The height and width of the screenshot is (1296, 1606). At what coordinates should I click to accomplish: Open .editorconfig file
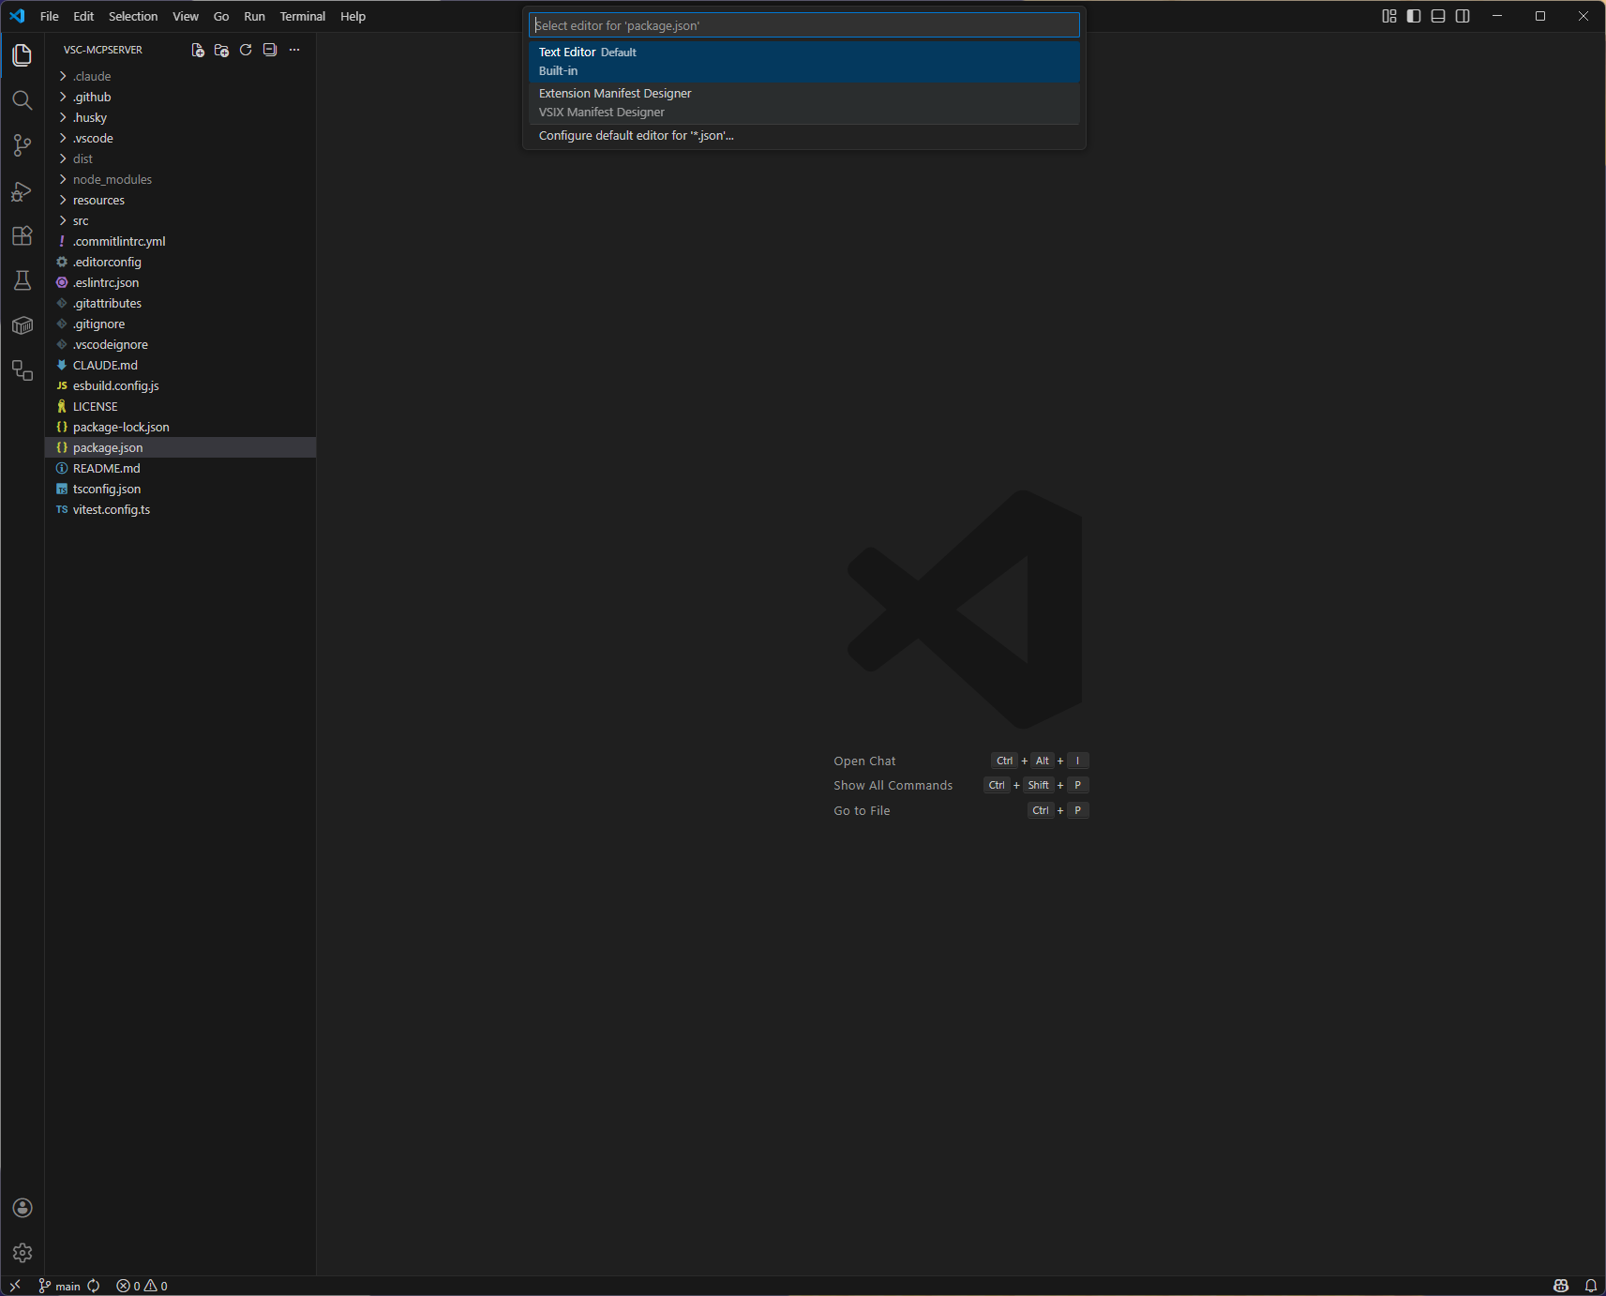coord(180,262)
